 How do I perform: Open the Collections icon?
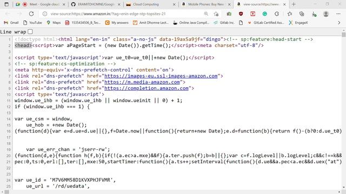pos(302,13)
